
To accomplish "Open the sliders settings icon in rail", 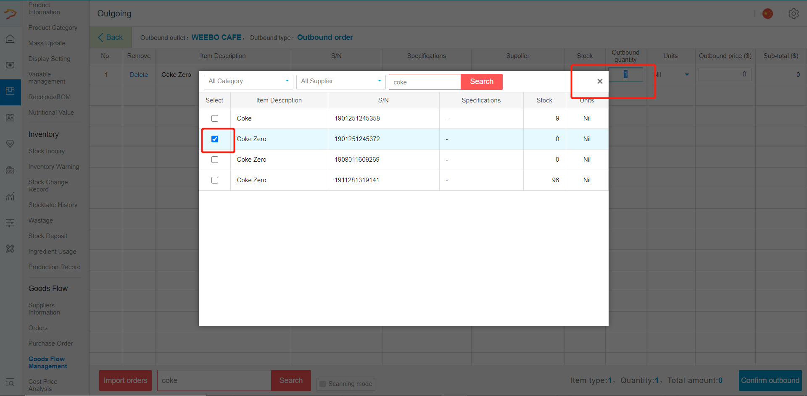I will pyautogui.click(x=10, y=223).
